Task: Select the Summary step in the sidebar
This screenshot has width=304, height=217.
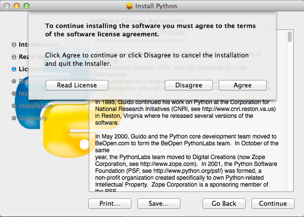Action: 32,118
